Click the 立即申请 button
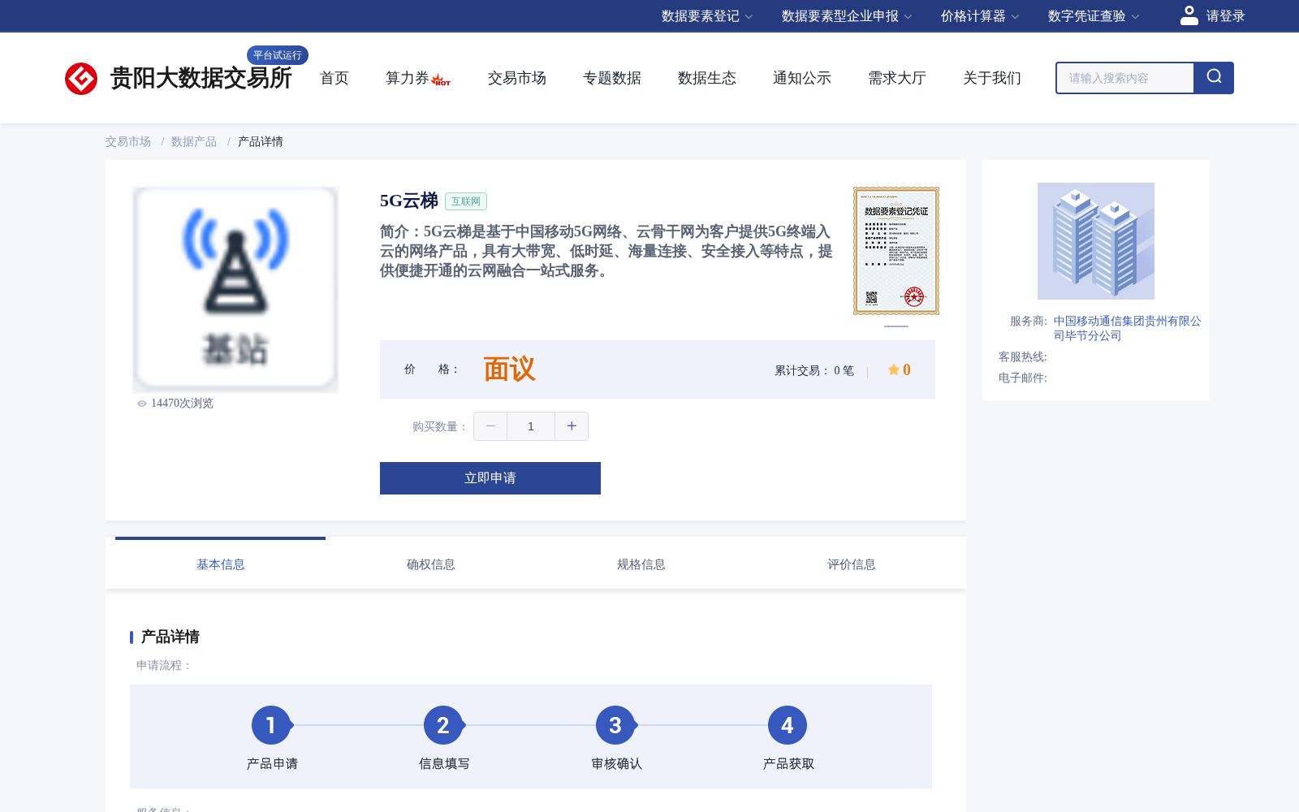Viewport: 1299px width, 812px height. [x=490, y=478]
